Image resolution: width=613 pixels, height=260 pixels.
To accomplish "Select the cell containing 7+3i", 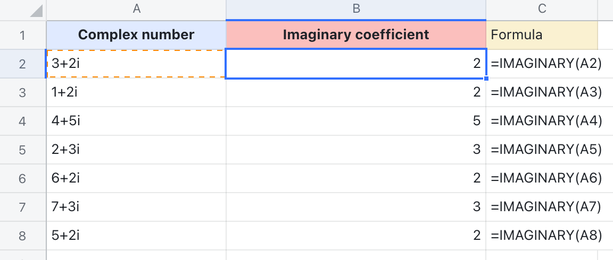I will coord(136,207).
